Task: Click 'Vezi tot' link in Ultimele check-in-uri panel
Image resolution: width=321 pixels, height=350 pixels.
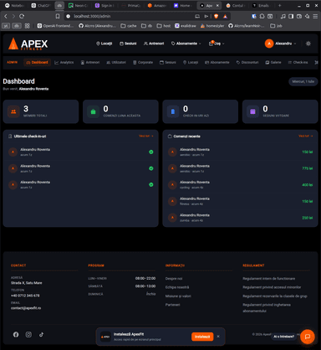Action: pos(146,136)
